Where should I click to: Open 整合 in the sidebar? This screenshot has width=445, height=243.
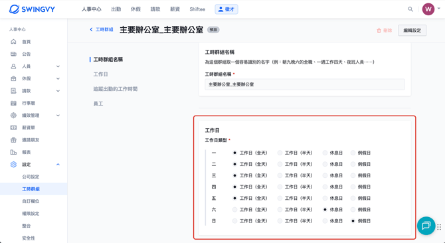27,226
